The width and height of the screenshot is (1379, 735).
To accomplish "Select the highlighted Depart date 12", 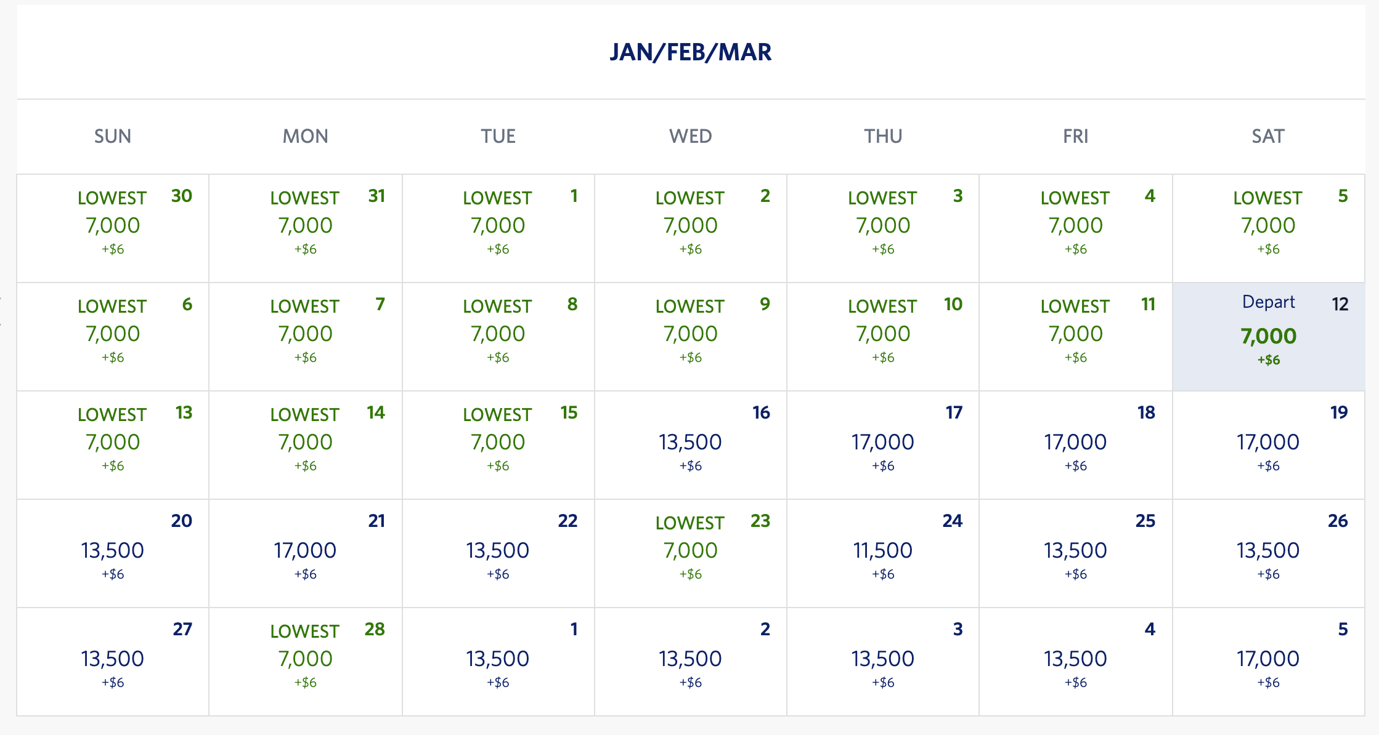I will 1268,336.
